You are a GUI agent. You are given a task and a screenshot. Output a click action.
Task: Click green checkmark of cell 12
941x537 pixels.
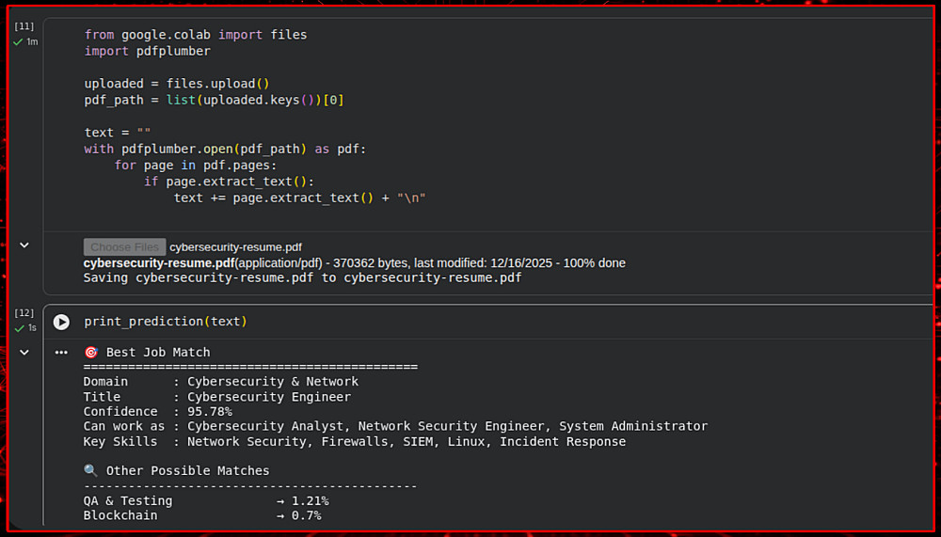[18, 327]
